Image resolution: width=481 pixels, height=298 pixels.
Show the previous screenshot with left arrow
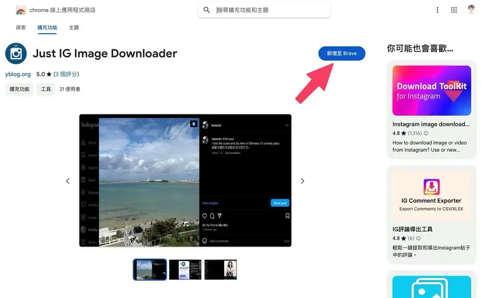coord(68,181)
